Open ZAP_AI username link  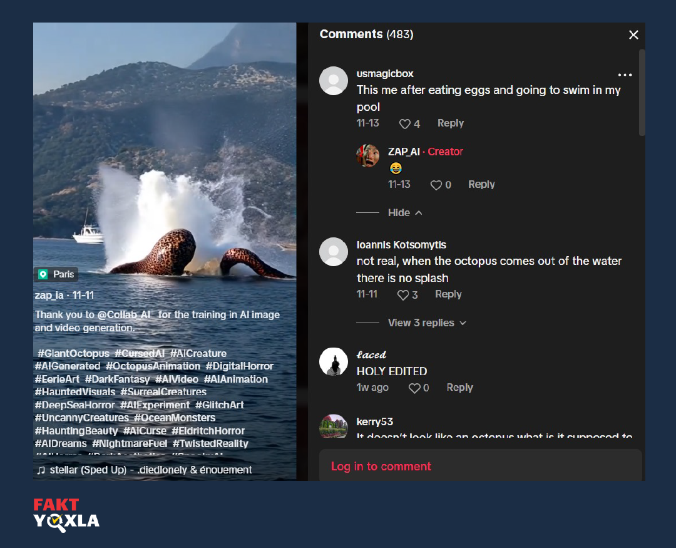(404, 152)
